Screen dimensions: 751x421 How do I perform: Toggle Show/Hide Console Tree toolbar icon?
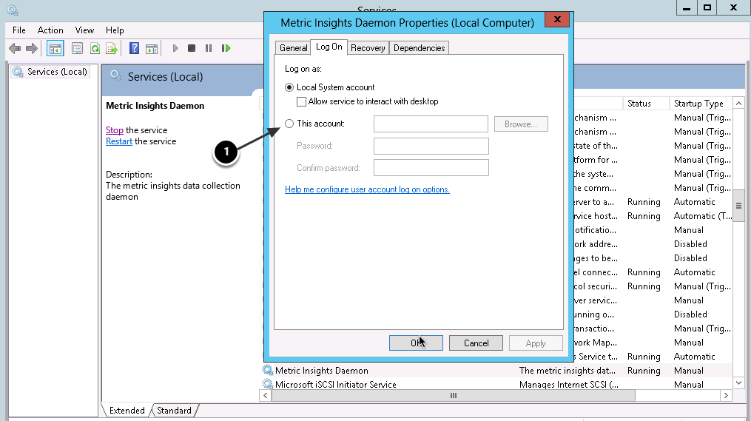click(x=55, y=48)
